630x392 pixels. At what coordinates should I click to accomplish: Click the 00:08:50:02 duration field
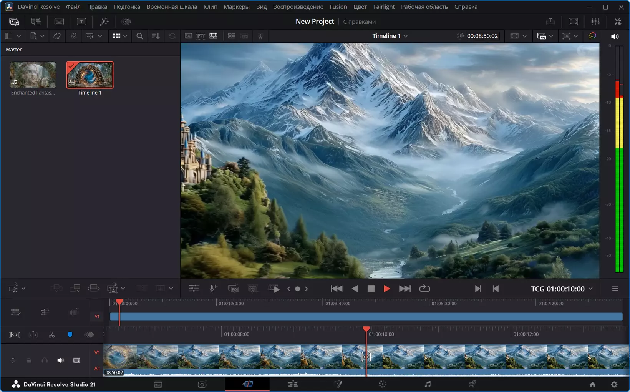pyautogui.click(x=482, y=36)
